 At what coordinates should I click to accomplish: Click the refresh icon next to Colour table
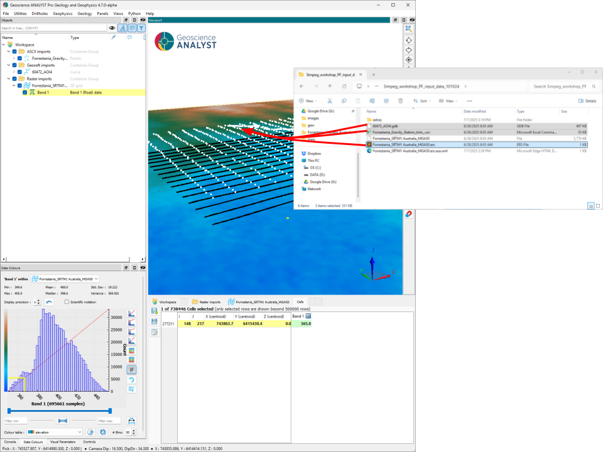coord(102,432)
